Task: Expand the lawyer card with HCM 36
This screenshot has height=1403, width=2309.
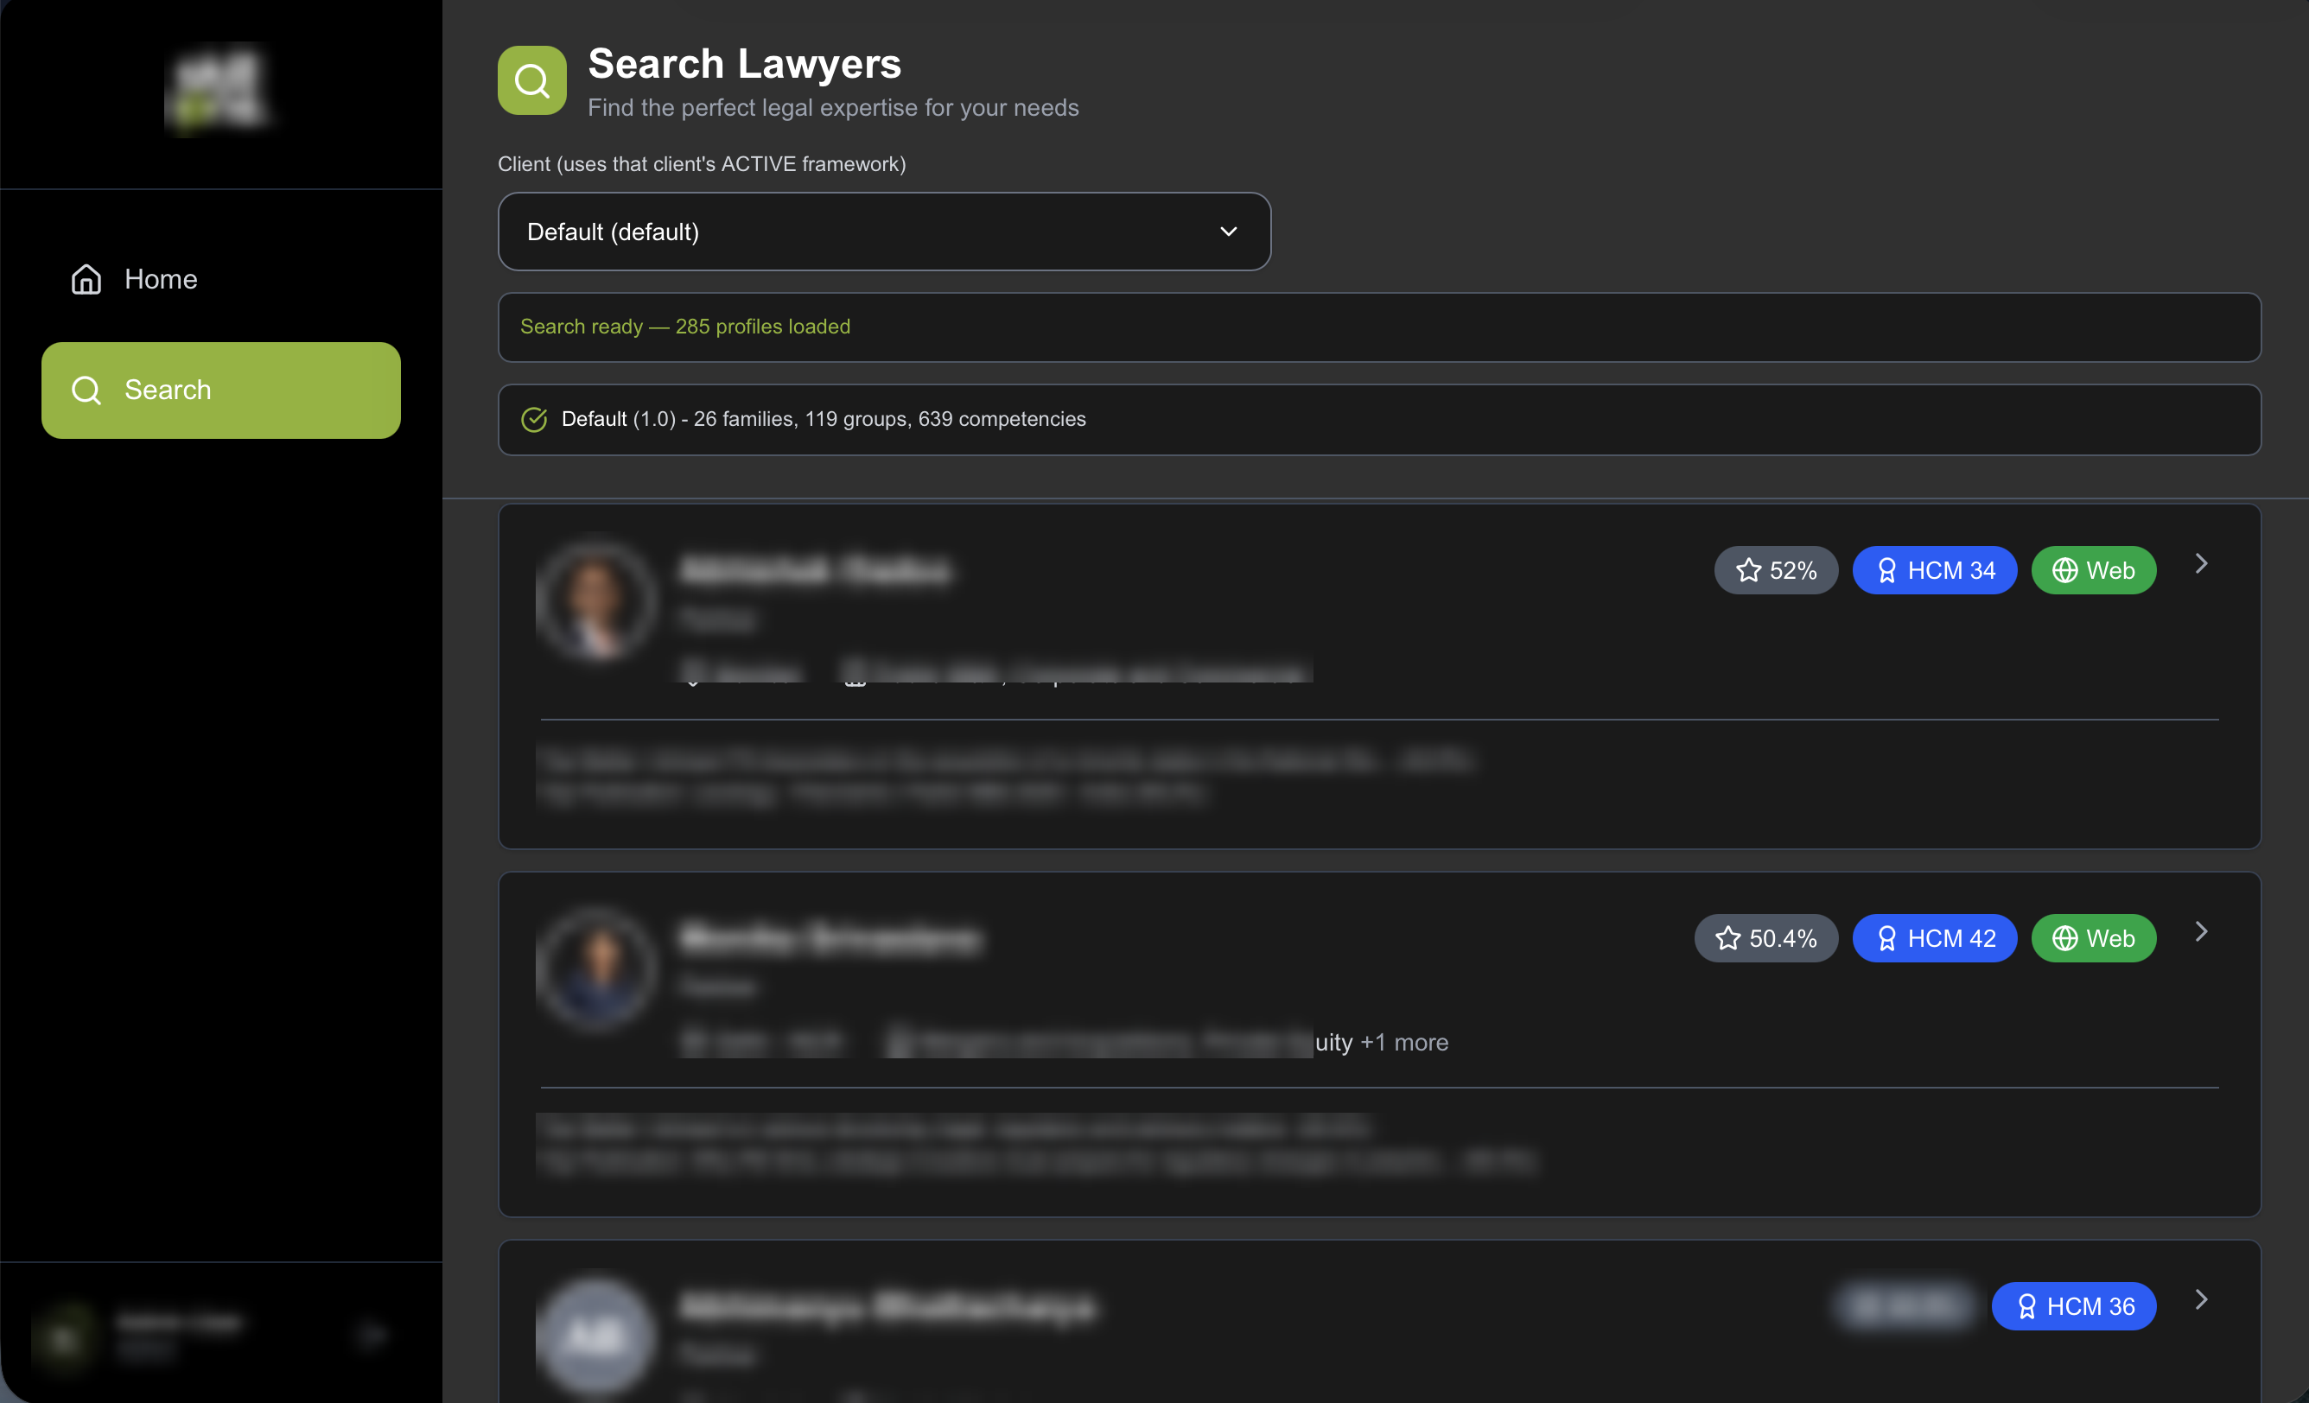Action: click(x=2201, y=1300)
